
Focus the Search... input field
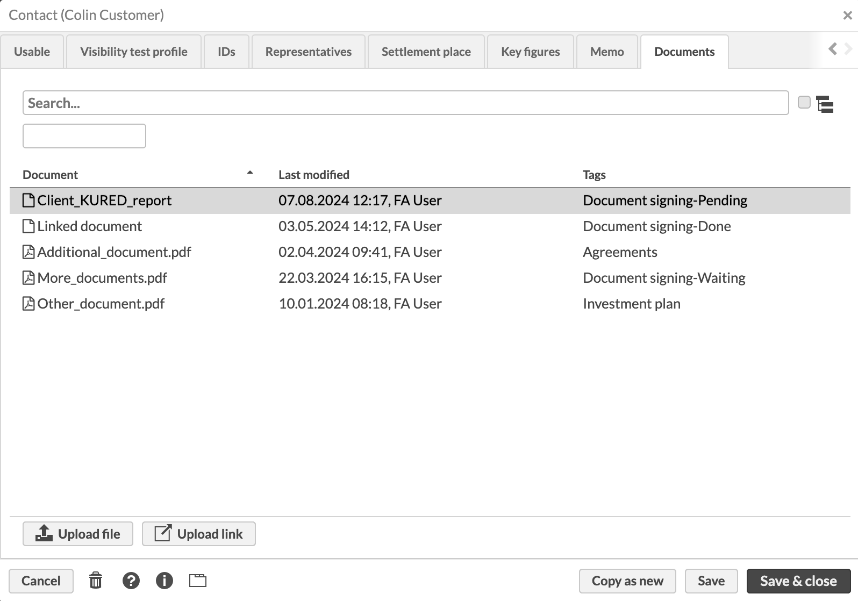pos(406,103)
